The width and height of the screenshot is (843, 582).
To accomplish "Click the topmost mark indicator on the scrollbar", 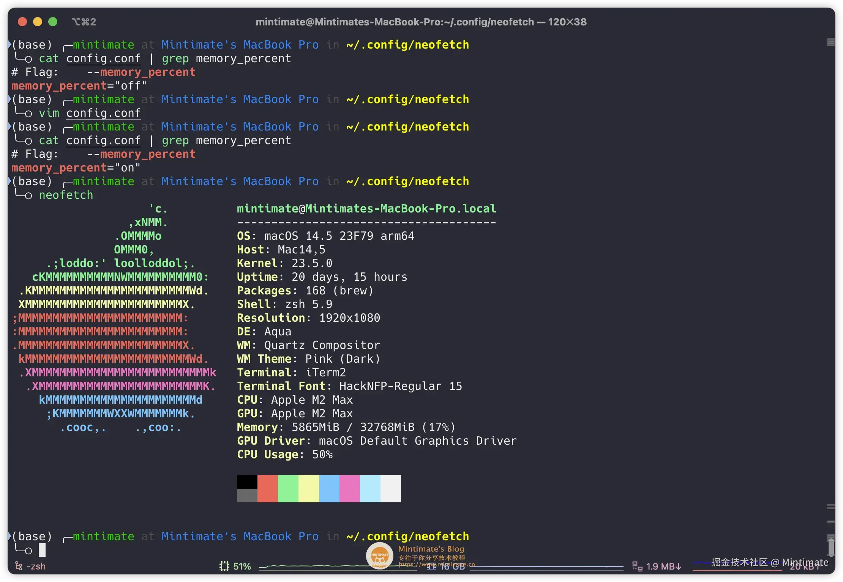I will pos(830,42).
